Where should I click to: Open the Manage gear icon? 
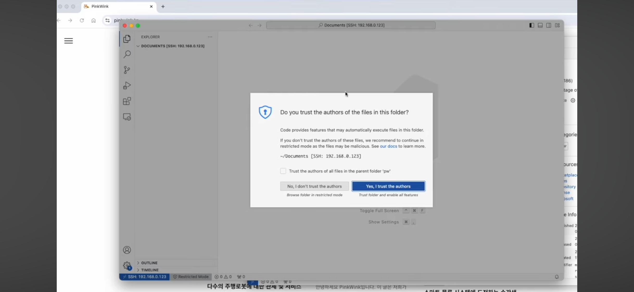click(x=127, y=265)
